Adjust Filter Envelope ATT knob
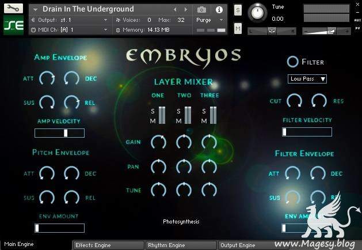The height and width of the screenshot is (250, 362). [292, 173]
